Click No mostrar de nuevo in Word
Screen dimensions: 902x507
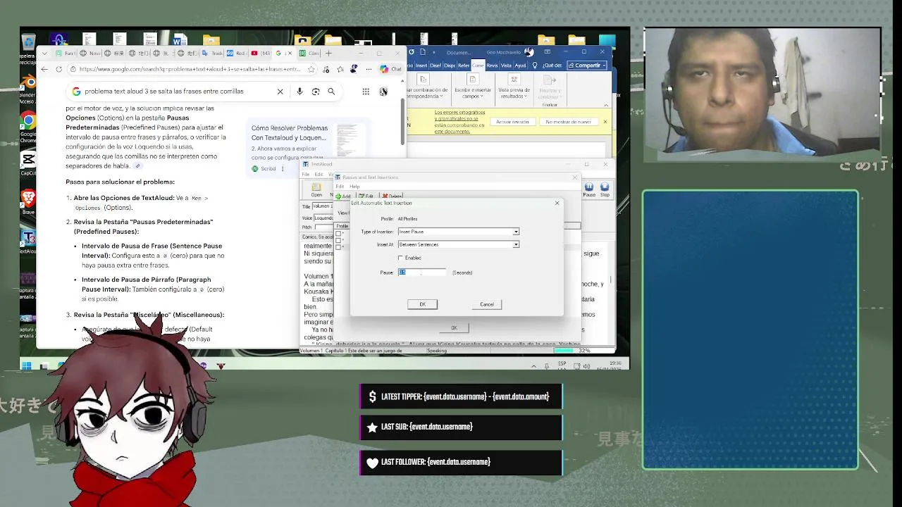coord(568,122)
